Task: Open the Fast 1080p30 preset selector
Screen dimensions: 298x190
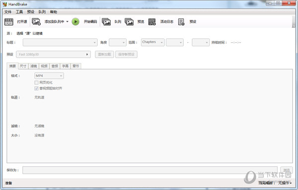Action: (x=54, y=54)
